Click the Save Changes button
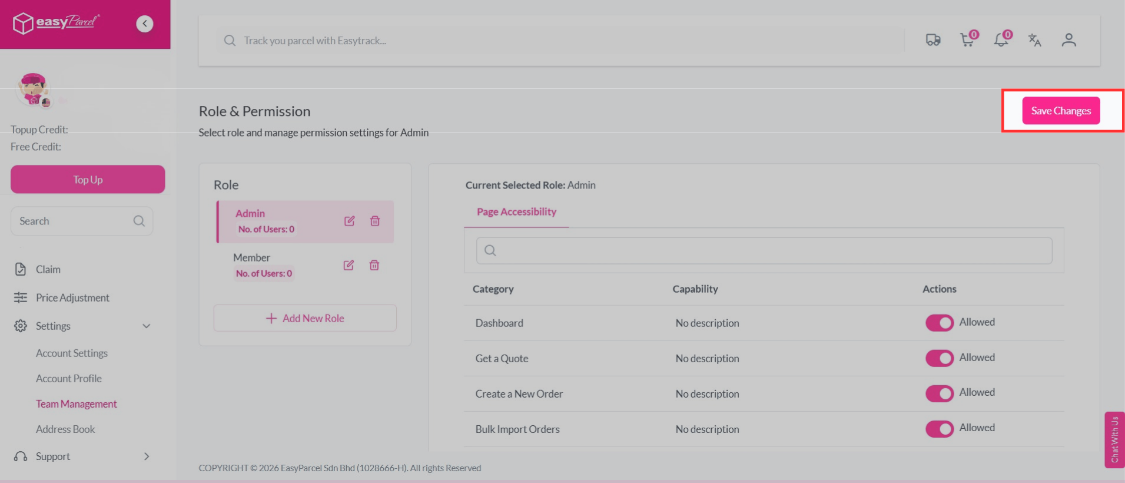Viewport: 1125px width, 483px height. pos(1061,111)
